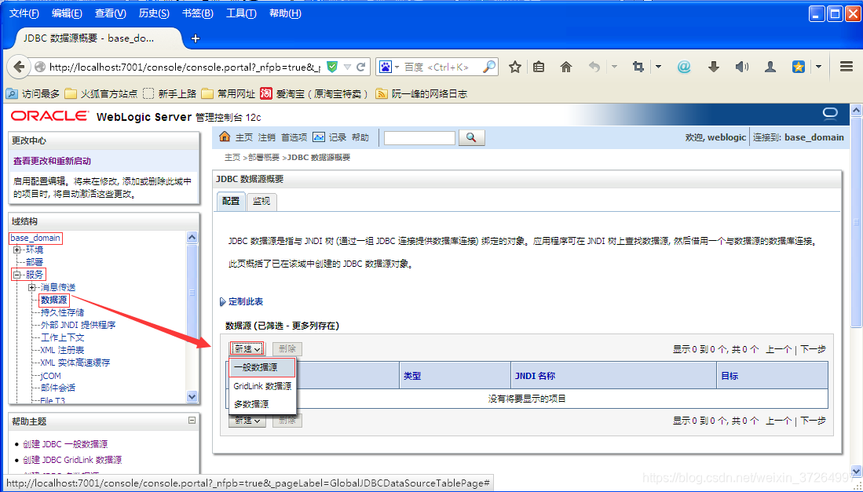Expand the 环境 tree node
This screenshot has height=492, width=863.
(17, 250)
